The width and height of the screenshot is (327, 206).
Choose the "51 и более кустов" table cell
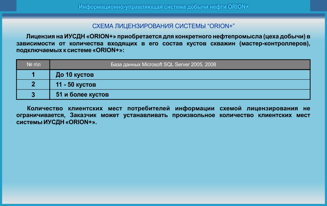point(82,95)
